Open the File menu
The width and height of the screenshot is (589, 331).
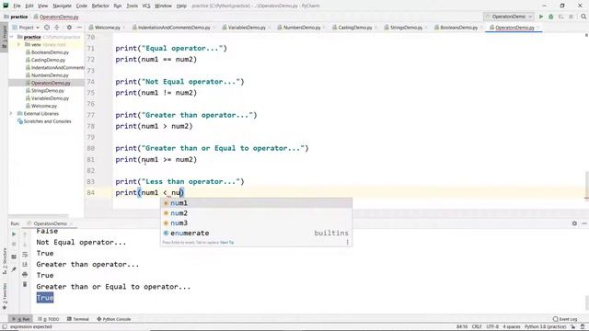click(x=17, y=6)
